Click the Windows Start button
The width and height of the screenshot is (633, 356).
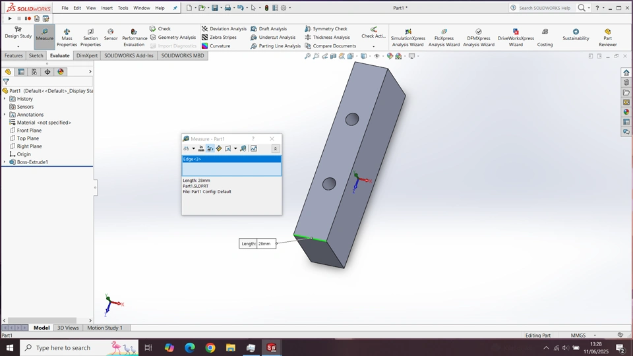pos(10,347)
